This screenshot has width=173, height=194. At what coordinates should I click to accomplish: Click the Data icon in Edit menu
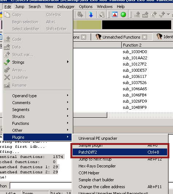(x=7, y=47)
